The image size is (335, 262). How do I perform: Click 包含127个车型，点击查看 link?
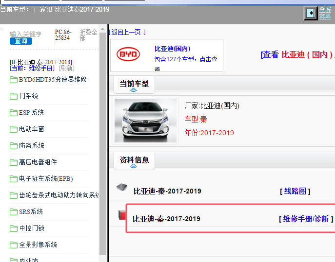coord(186,63)
